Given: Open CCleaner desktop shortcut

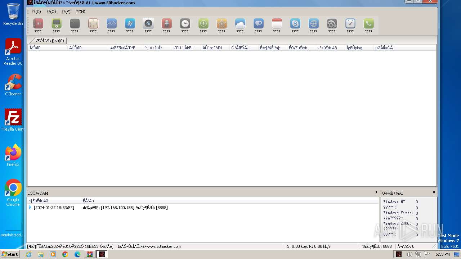Looking at the screenshot, I should pyautogui.click(x=13, y=85).
